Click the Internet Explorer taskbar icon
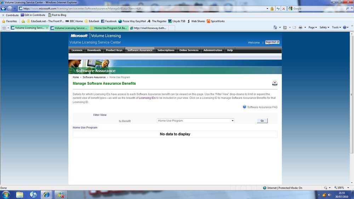This screenshot has width=354, height=199. tap(46, 194)
